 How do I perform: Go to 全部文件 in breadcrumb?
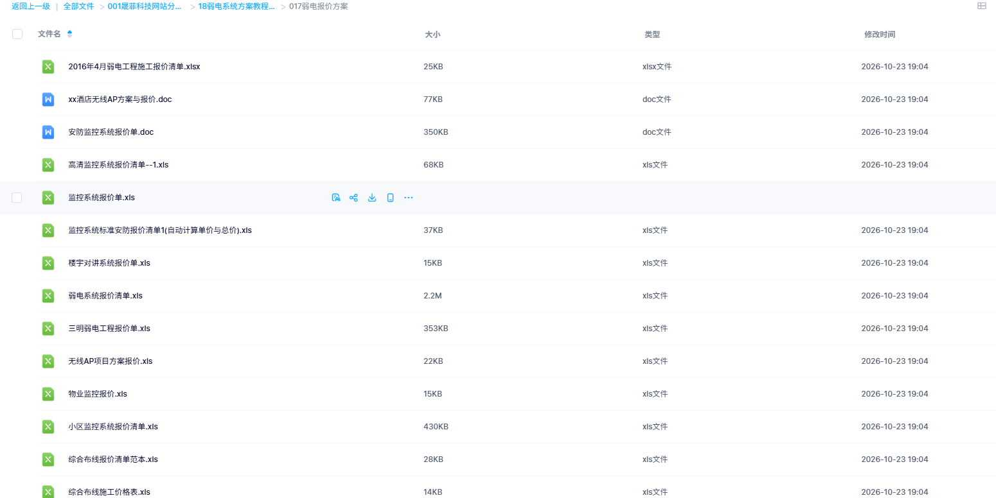(x=78, y=6)
